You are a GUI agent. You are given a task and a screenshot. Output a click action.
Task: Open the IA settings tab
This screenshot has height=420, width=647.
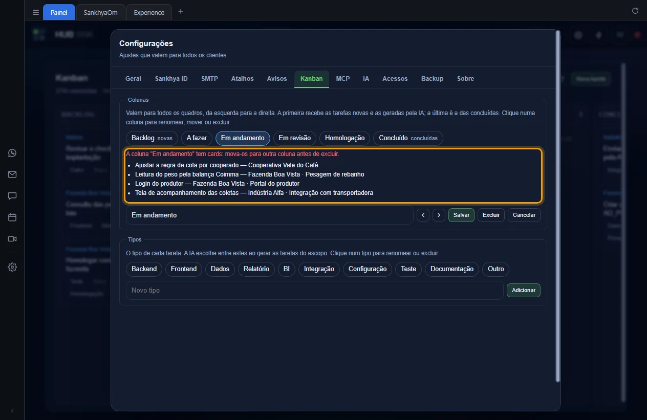(366, 79)
